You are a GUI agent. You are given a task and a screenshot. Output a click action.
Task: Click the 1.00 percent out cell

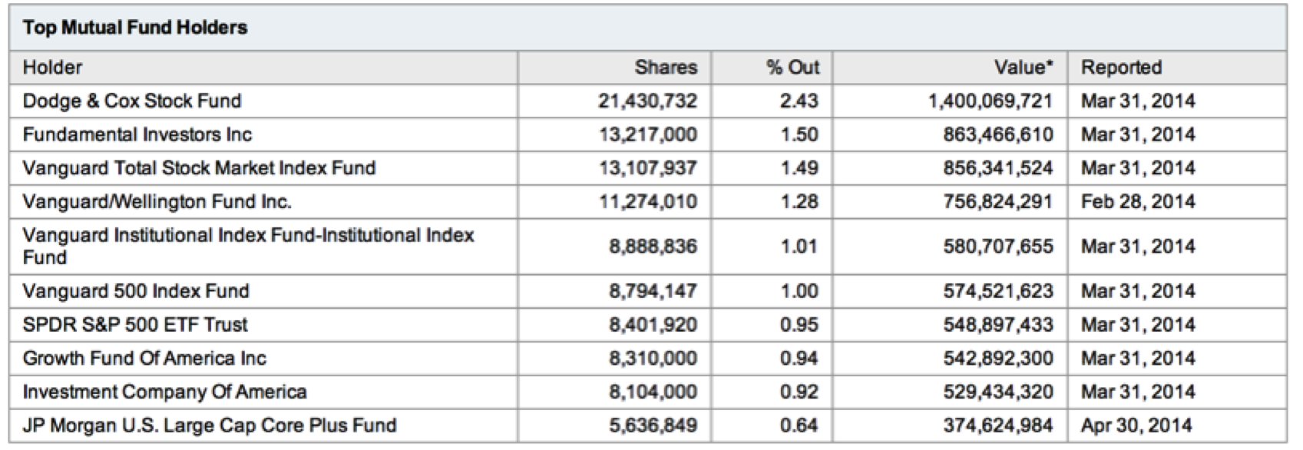(x=799, y=292)
